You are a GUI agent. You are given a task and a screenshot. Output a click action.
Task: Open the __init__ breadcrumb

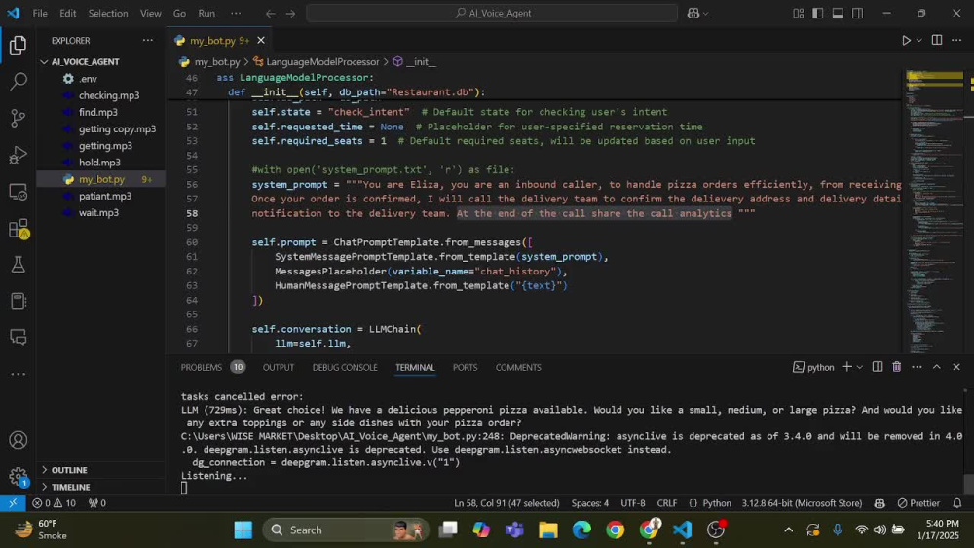[414, 62]
